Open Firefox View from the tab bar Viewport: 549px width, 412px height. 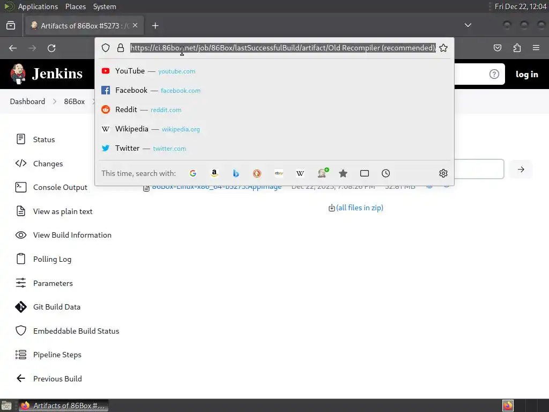11,26
